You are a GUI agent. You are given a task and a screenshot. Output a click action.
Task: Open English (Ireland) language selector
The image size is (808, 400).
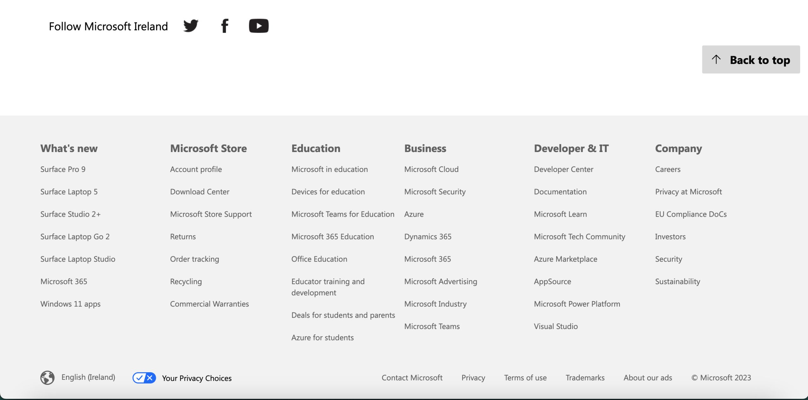pos(88,377)
